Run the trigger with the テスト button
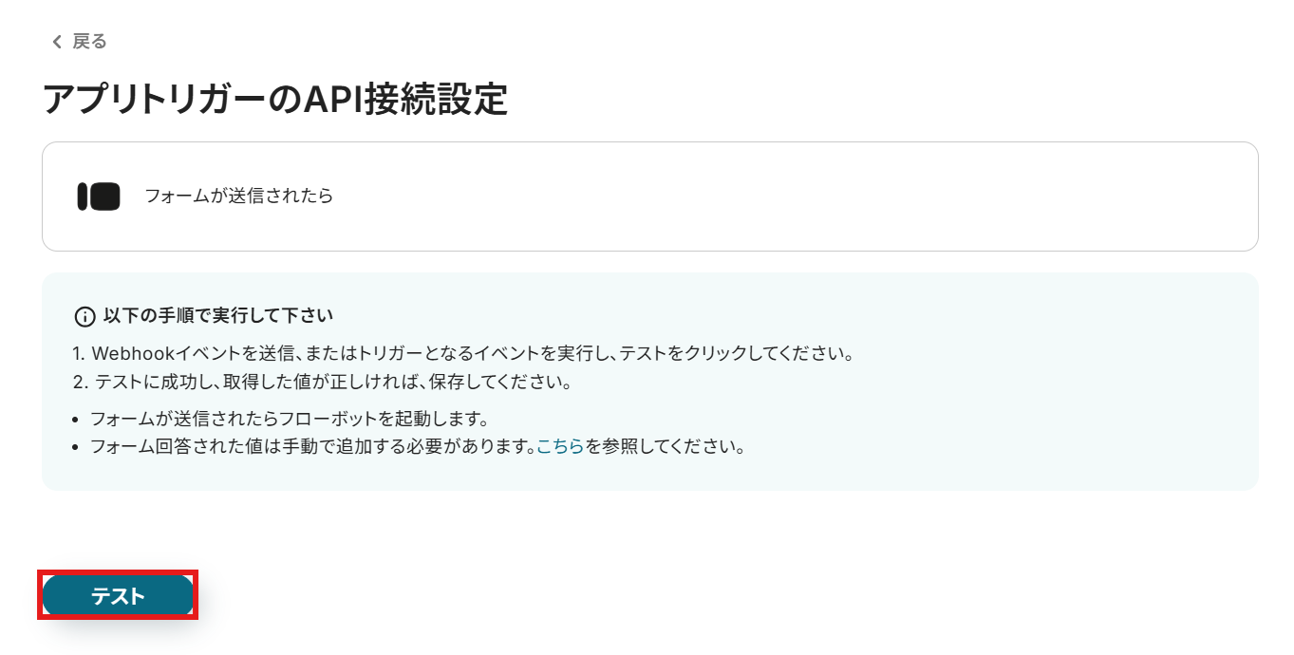Viewport: 1294px width, 655px height. point(118,596)
